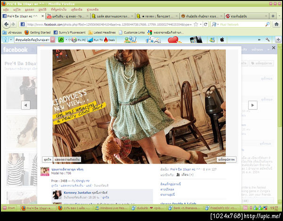283x221 pixels.
Task: Open Sunny'z Fluorescent bookmark
Action: [x=70, y=33]
